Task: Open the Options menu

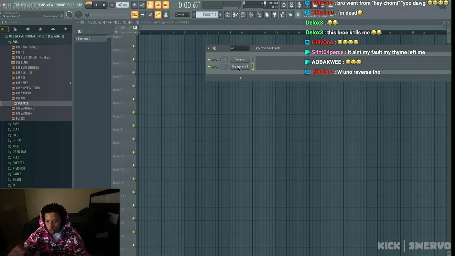Action: pyautogui.click(x=60, y=5)
